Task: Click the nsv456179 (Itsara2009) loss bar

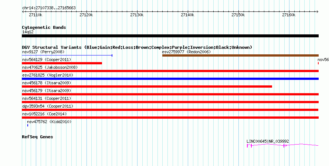Action: (170, 94)
